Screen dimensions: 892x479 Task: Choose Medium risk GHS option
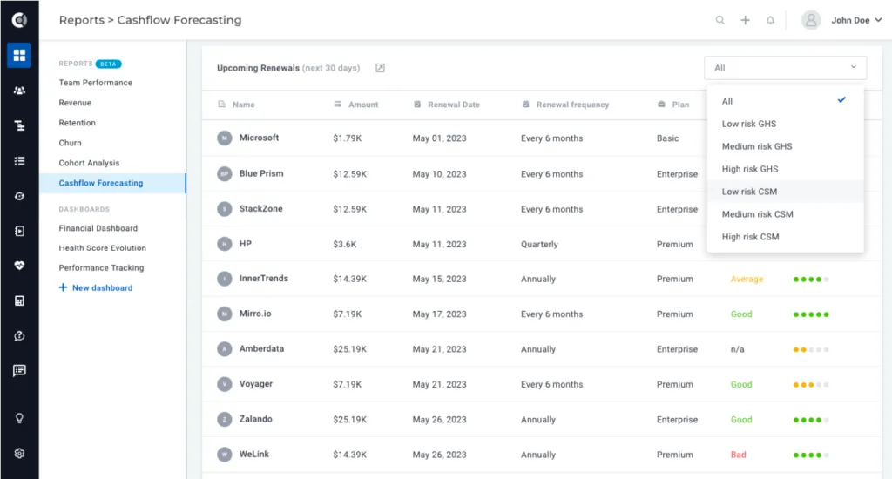[785, 147]
